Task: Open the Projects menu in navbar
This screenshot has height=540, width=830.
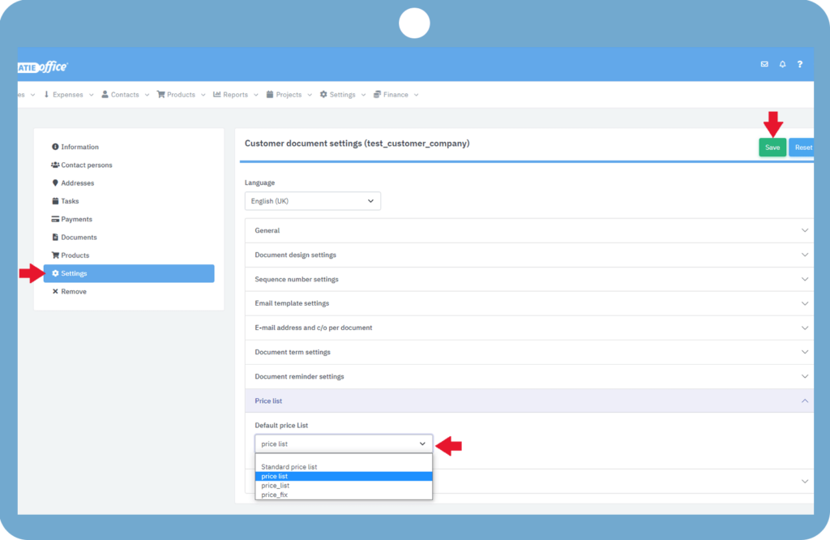Action: (289, 95)
